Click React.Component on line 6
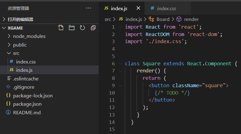This screenshot has height=134, width=241. pos(209,64)
